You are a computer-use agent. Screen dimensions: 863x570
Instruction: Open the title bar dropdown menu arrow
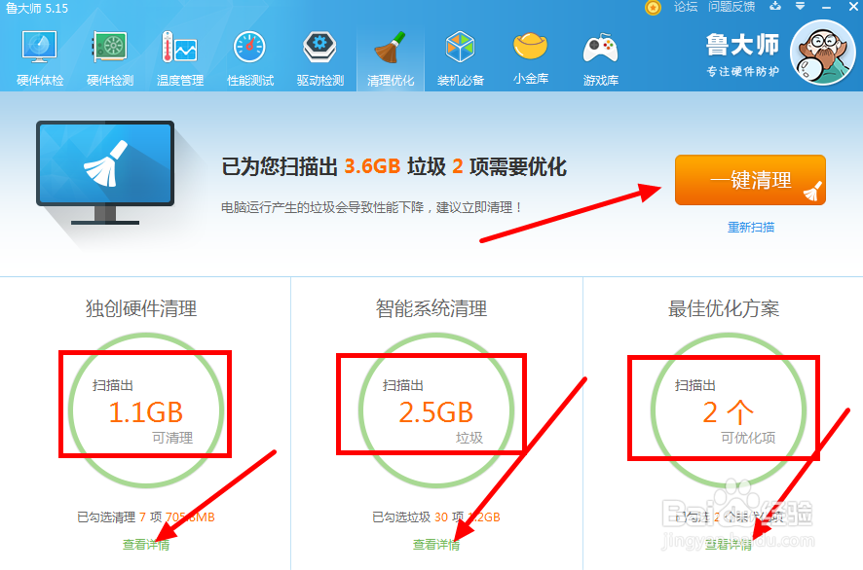pos(801,6)
